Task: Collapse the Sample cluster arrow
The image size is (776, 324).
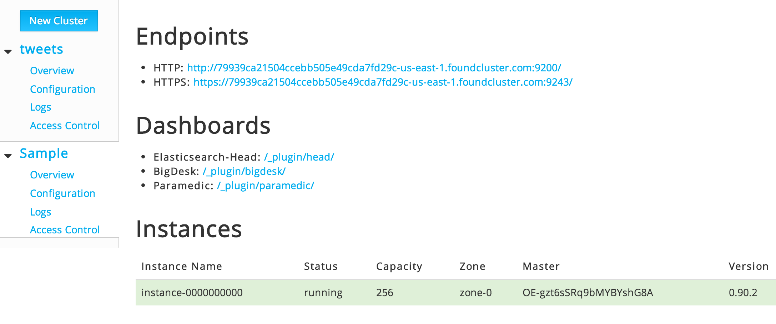Action: pos(8,156)
